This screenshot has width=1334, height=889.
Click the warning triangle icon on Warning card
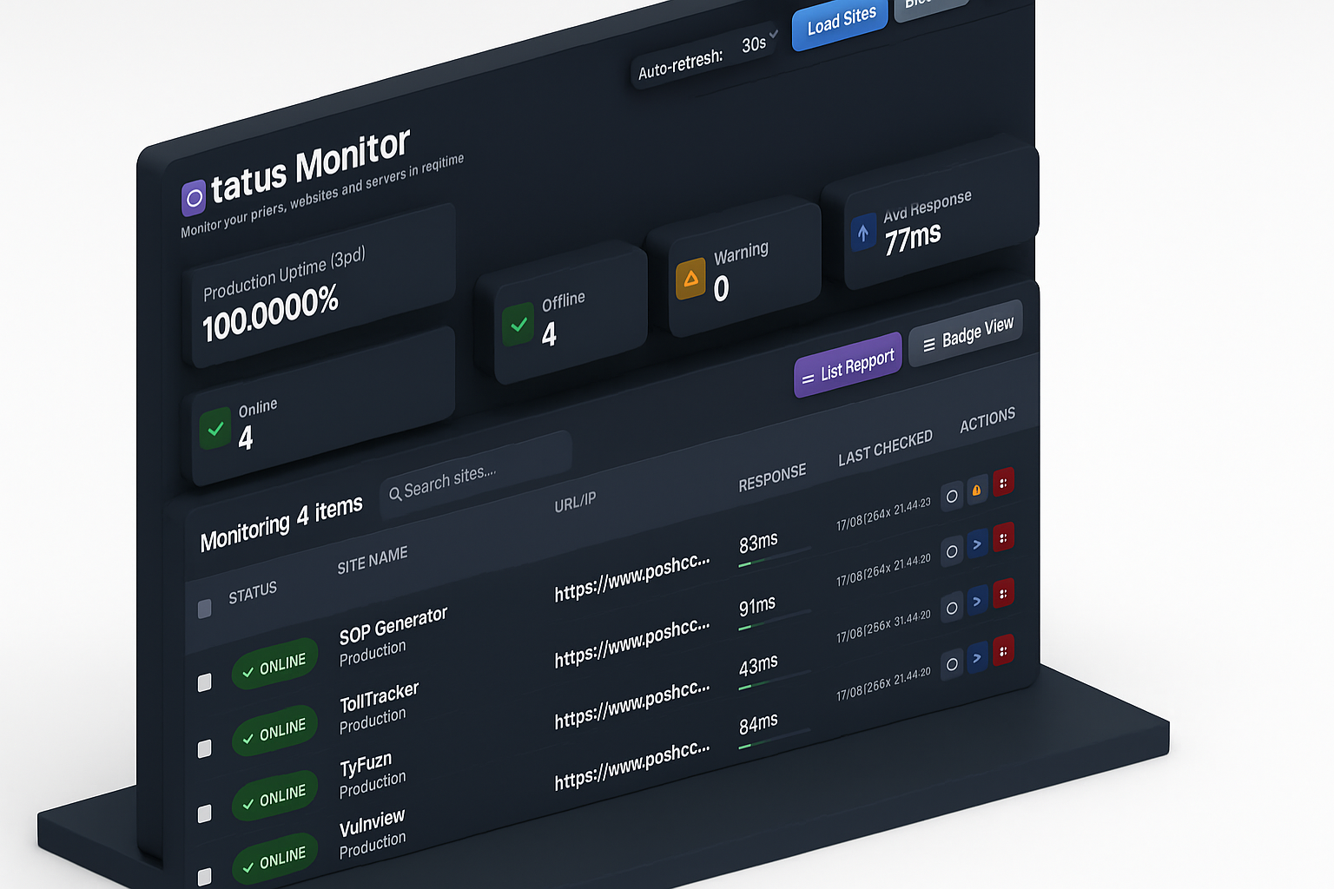(690, 278)
